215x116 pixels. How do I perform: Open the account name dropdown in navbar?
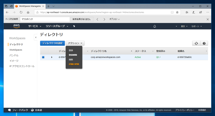[176, 26]
